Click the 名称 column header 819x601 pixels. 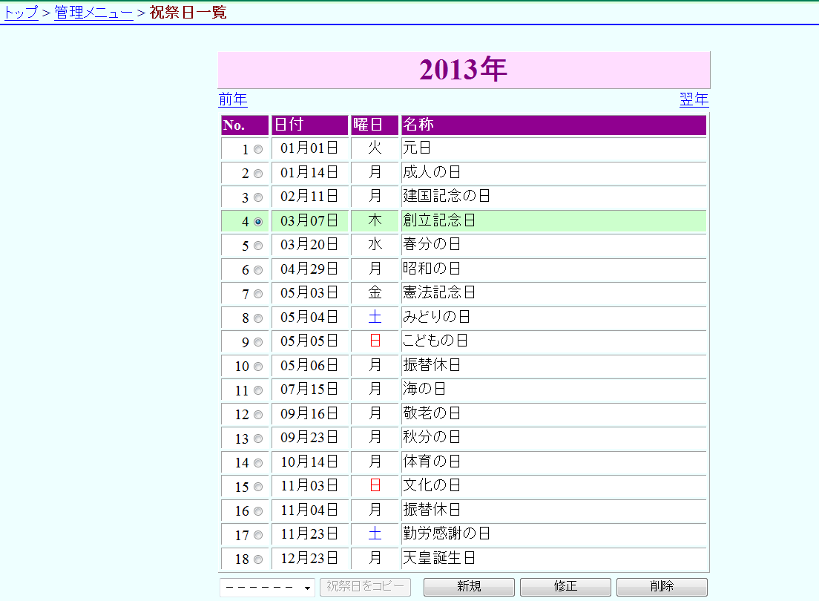point(553,125)
